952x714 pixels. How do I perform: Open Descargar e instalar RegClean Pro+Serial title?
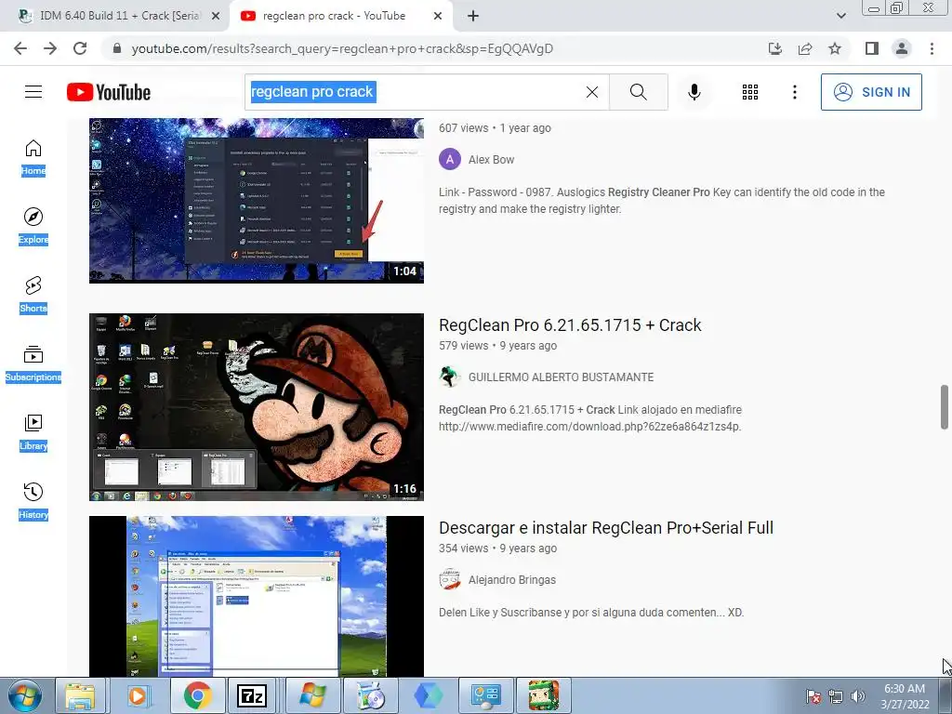tap(606, 528)
